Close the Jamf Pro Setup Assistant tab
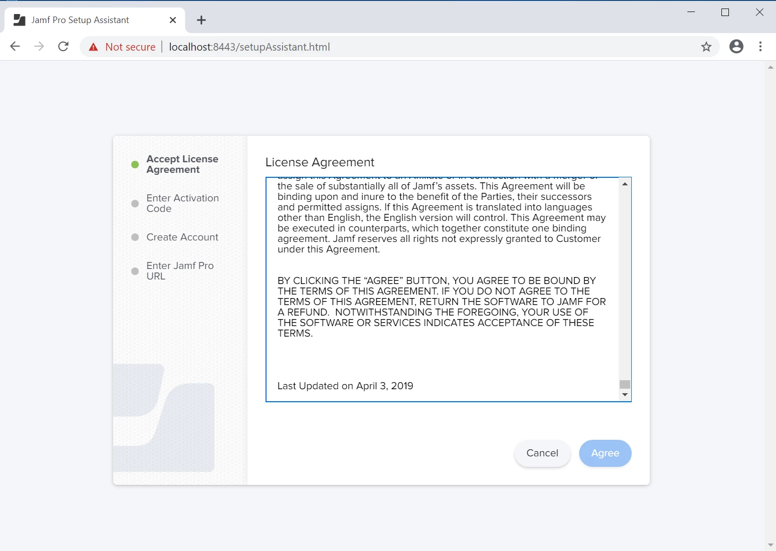 [x=173, y=20]
